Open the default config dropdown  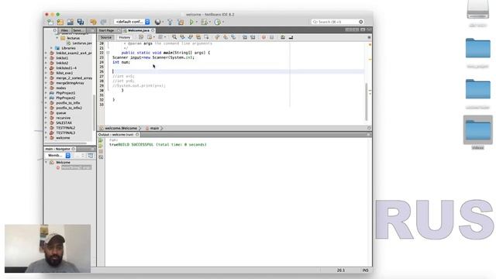tap(133, 22)
